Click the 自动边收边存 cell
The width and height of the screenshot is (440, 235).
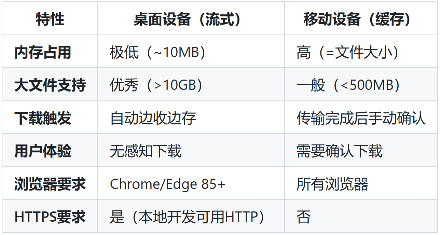tap(153, 118)
